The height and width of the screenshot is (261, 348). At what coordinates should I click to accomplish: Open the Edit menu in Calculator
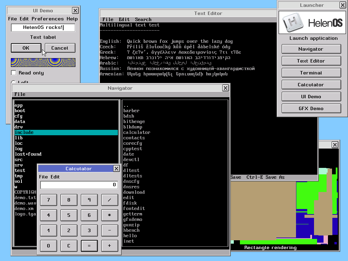coord(56,177)
